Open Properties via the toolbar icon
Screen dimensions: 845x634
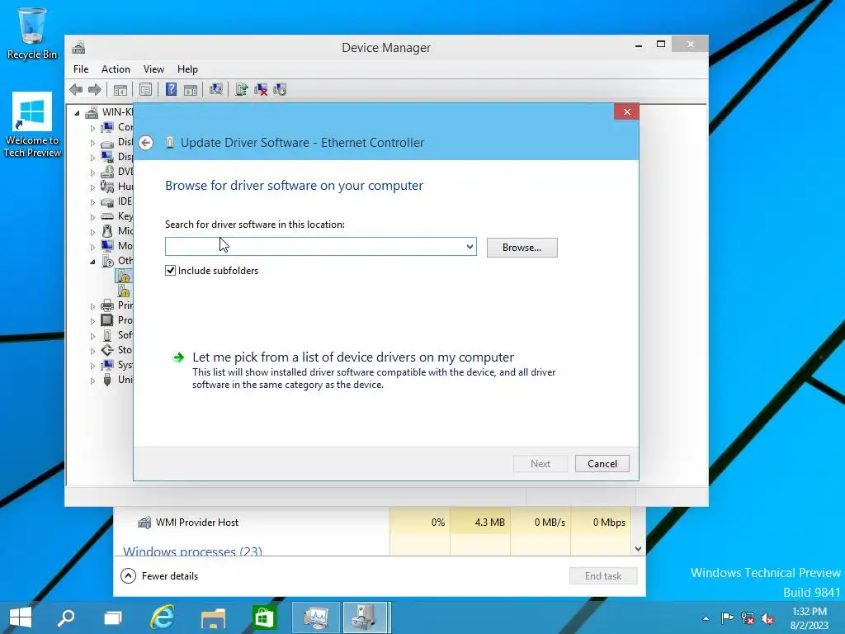coord(145,89)
